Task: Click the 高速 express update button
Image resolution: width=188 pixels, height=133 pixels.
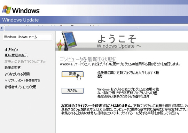Action: 72,74
